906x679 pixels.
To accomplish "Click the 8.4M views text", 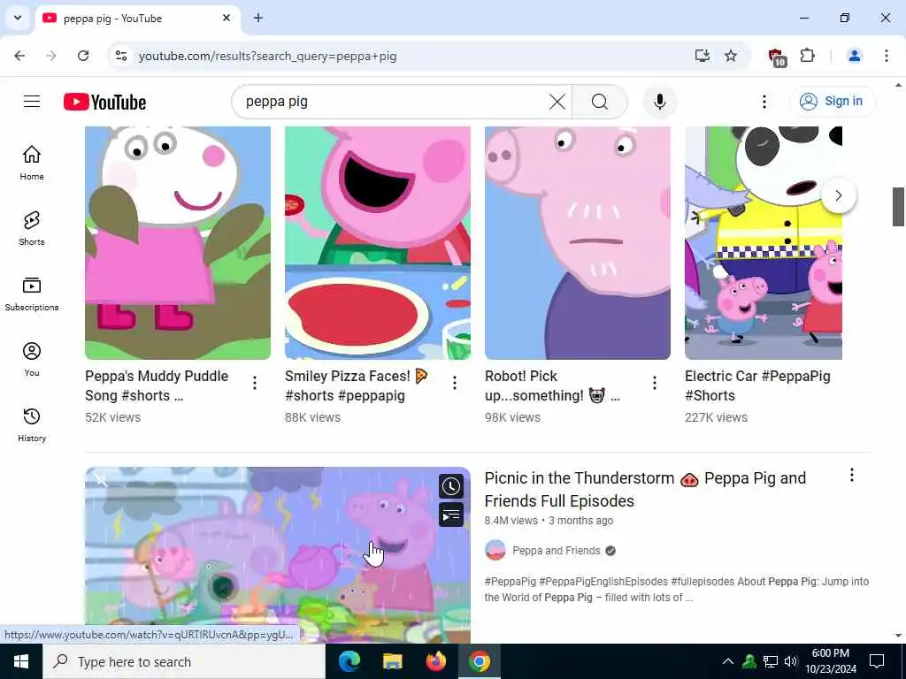I will tap(511, 520).
